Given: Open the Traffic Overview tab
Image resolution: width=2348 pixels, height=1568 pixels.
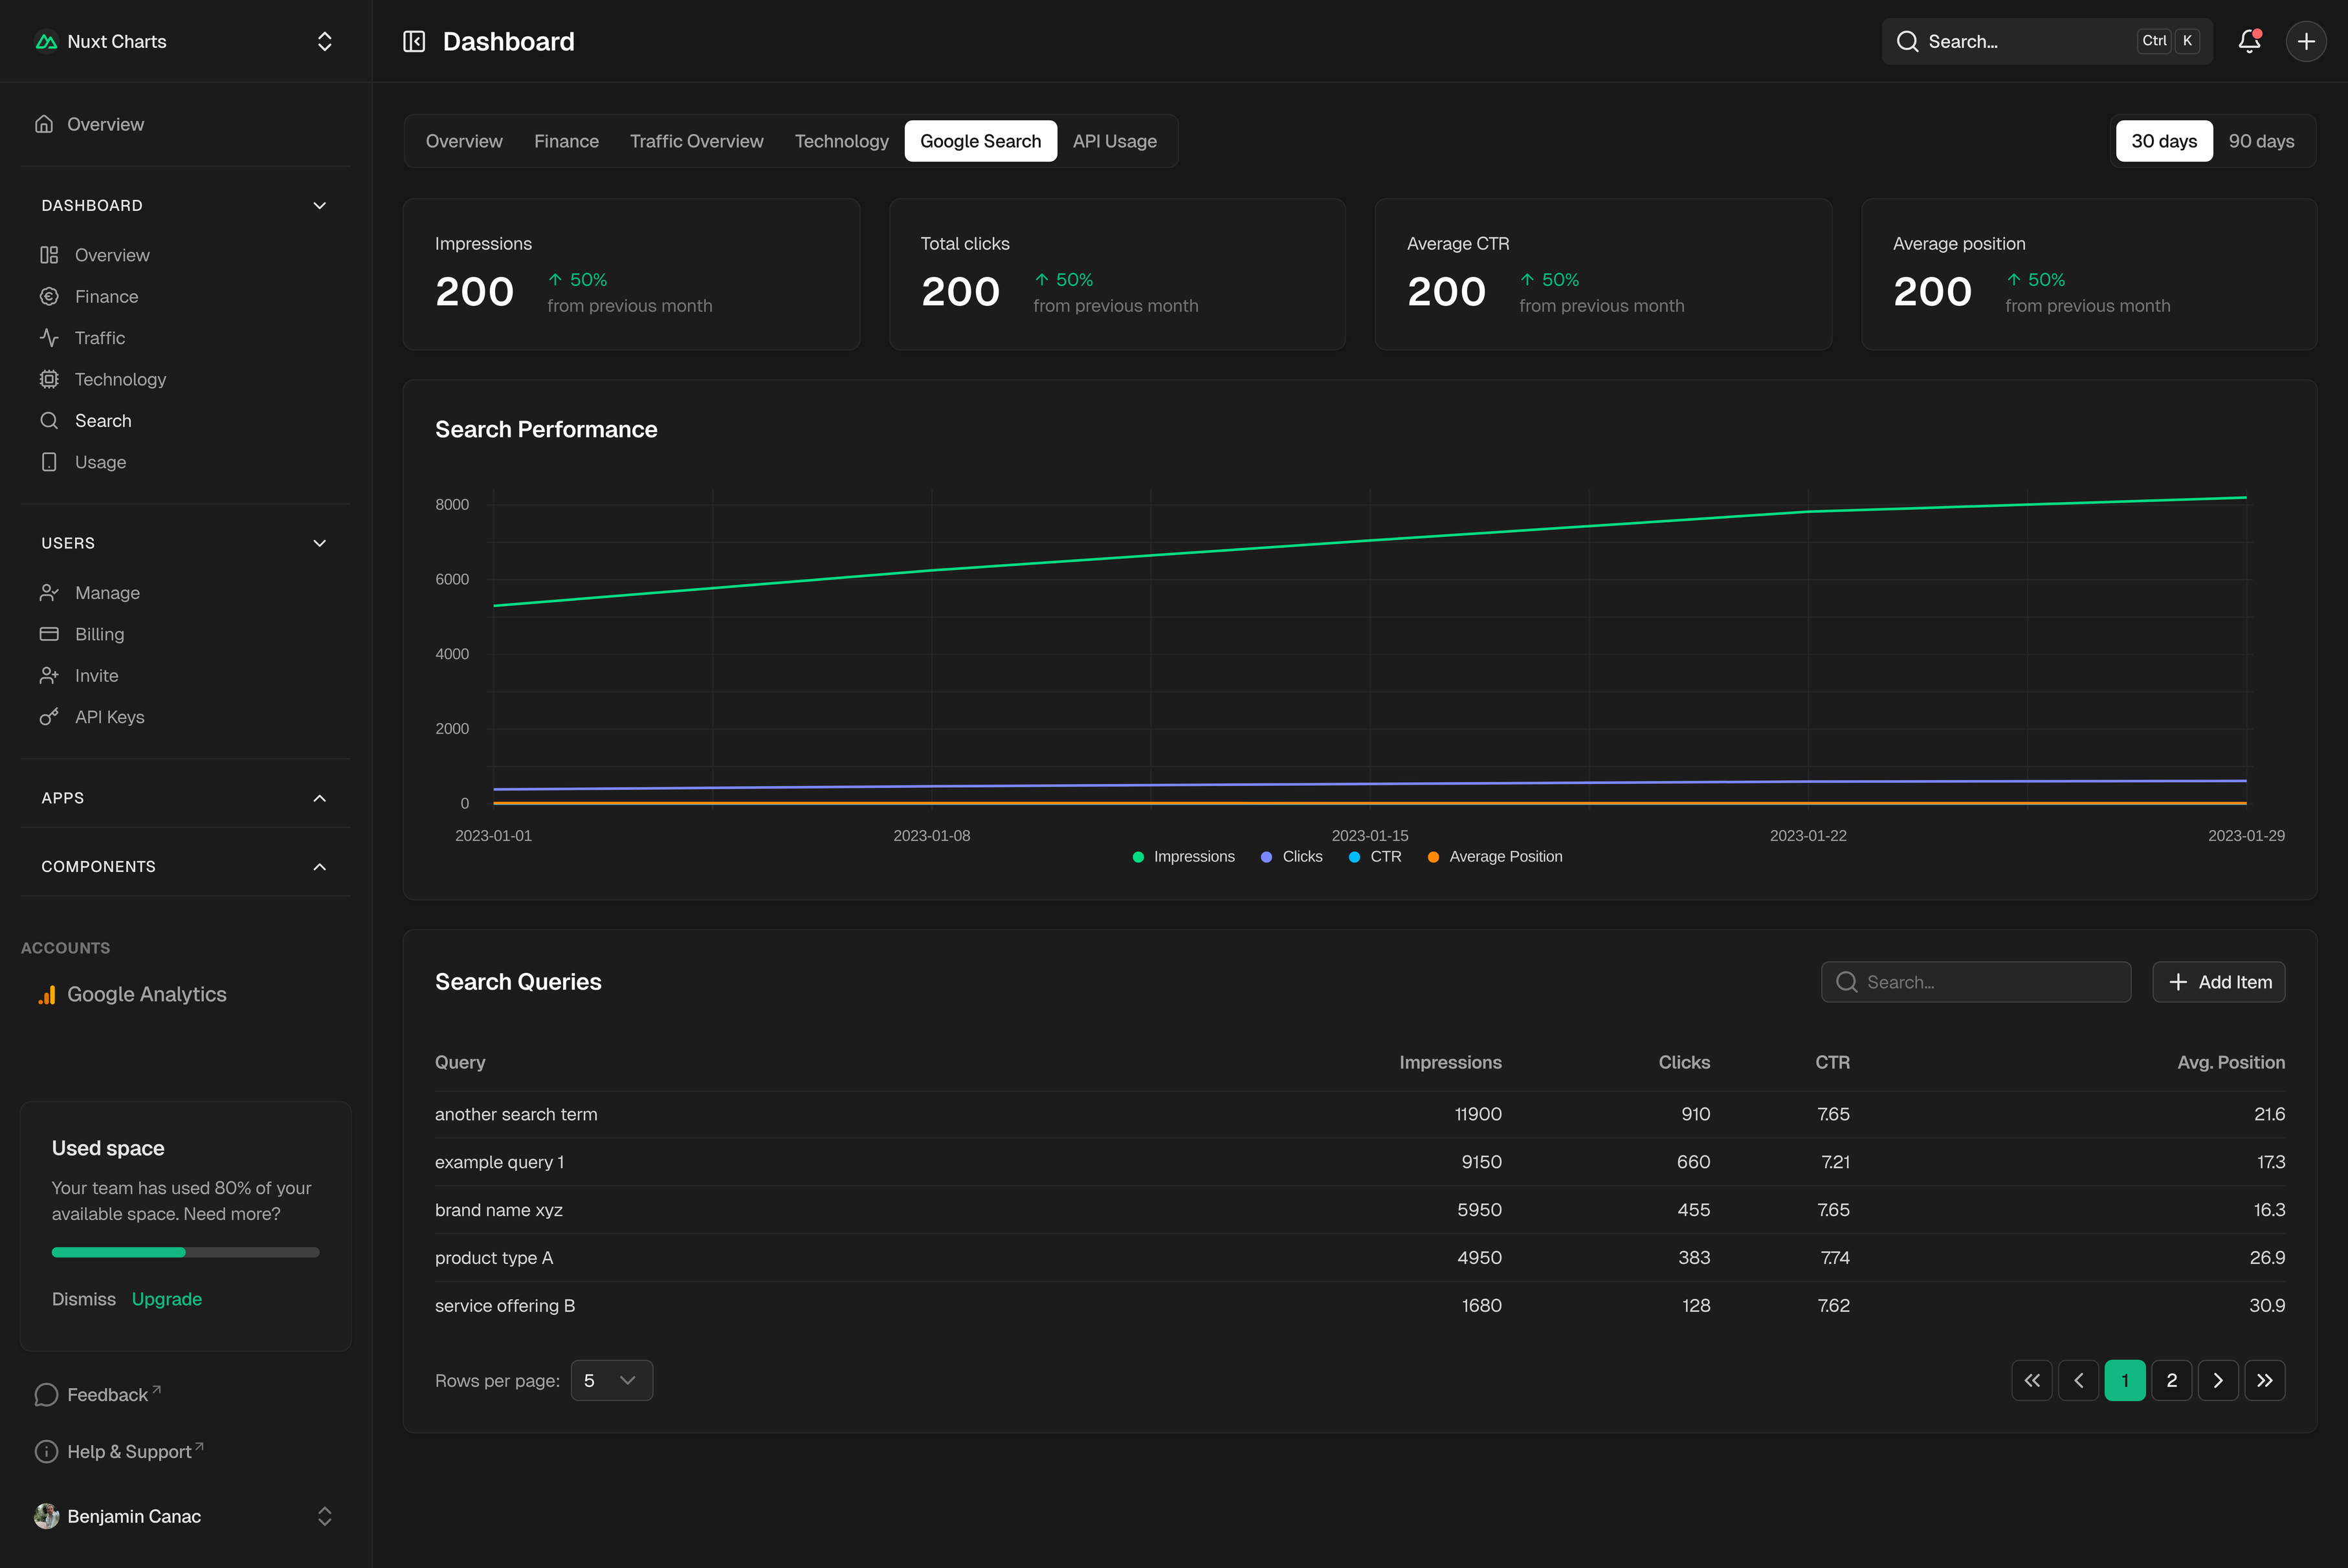Looking at the screenshot, I should (696, 141).
